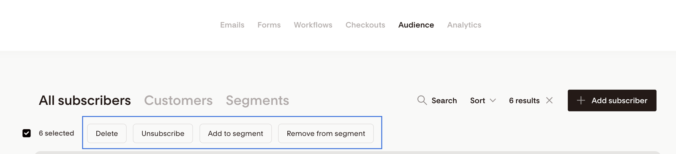Open the Add to segment options
The width and height of the screenshot is (676, 154).
pyautogui.click(x=235, y=133)
